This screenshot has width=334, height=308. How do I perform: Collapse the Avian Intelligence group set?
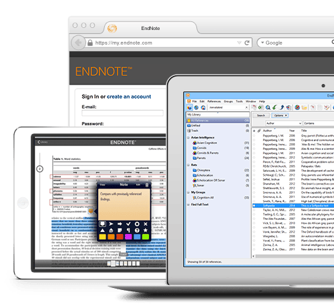tap(188, 137)
